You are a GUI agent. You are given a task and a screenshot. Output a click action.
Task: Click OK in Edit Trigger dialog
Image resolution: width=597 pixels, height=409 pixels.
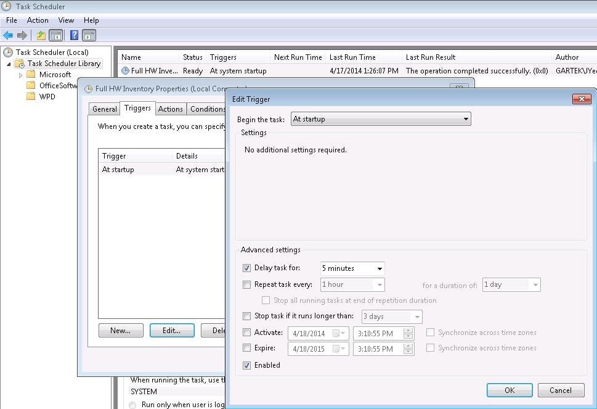click(510, 390)
